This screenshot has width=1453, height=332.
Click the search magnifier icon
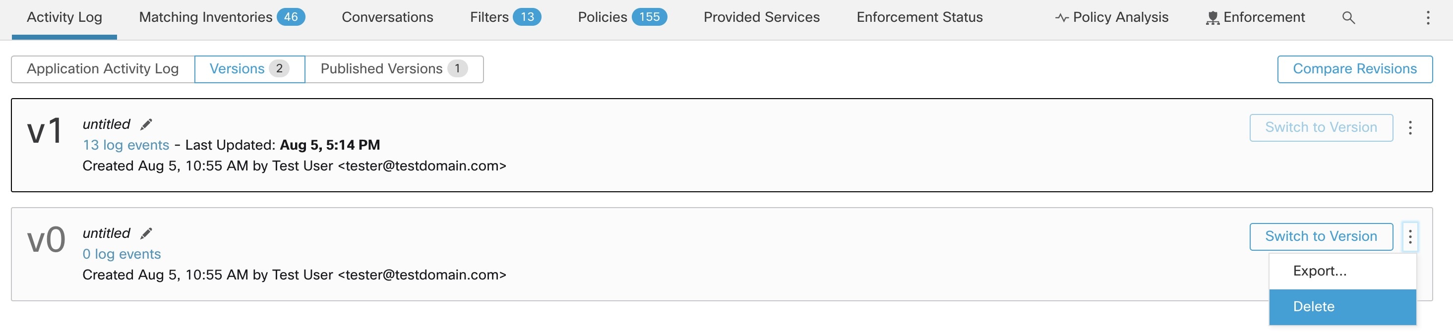tap(1348, 17)
